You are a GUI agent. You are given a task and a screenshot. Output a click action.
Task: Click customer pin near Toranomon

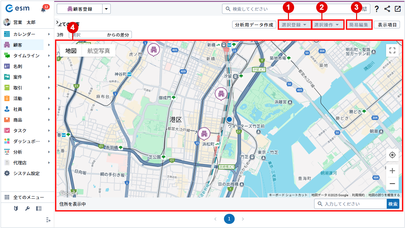click(154, 50)
